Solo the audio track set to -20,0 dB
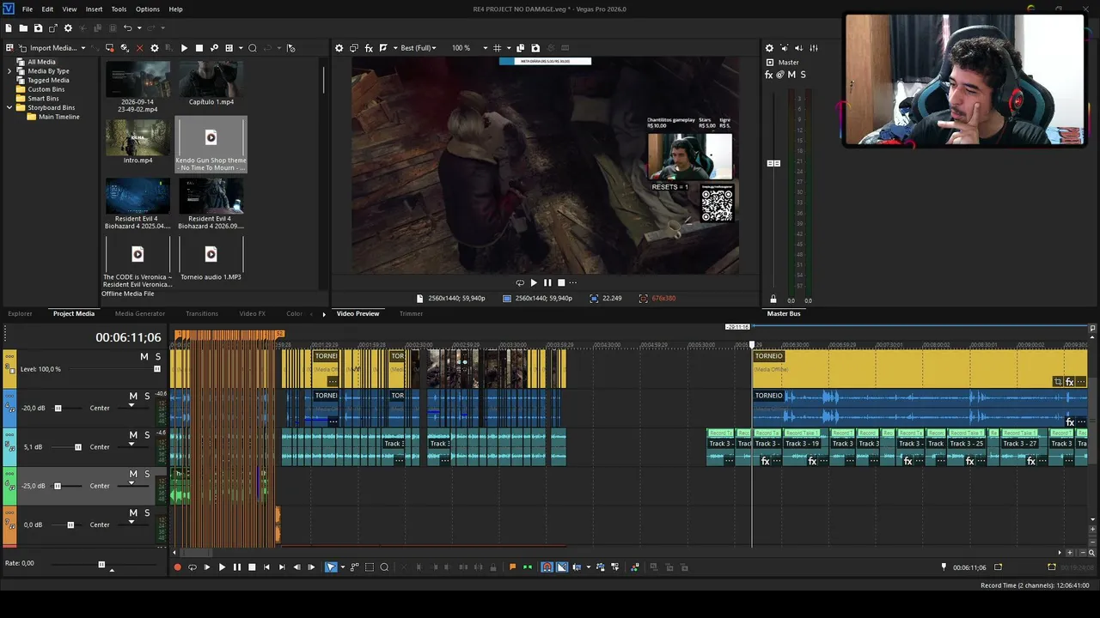This screenshot has height=618, width=1100. [x=147, y=397]
